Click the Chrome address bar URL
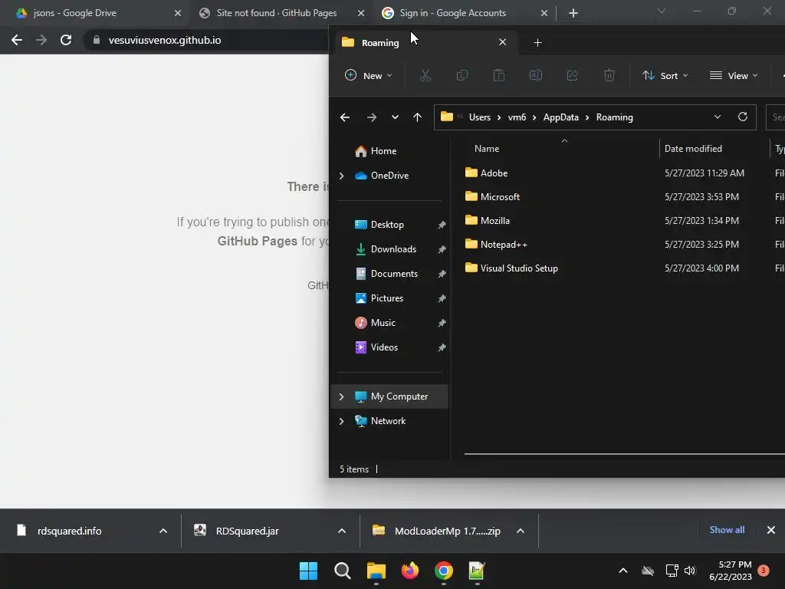The width and height of the screenshot is (785, 589). coord(165,40)
